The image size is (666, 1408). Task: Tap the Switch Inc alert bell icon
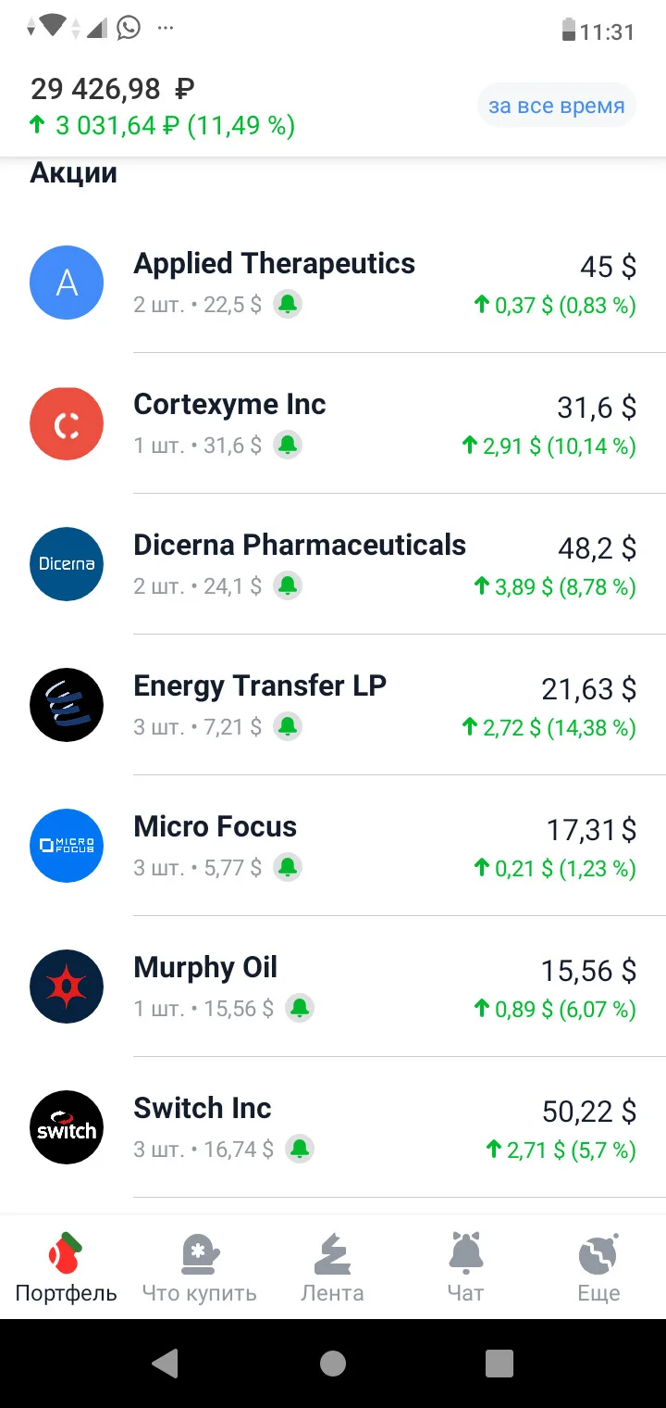point(300,1150)
